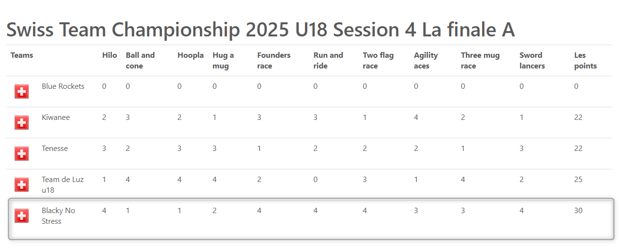Open the Blue Rockets team name
Screen dimensions: 619x249
point(63,86)
